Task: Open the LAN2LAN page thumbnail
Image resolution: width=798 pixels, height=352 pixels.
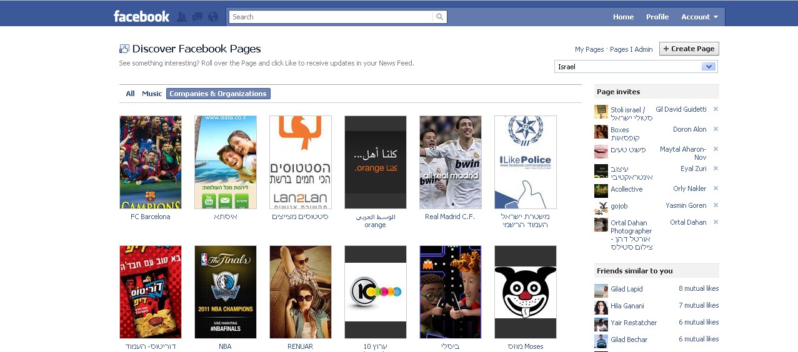Action: pyautogui.click(x=301, y=162)
